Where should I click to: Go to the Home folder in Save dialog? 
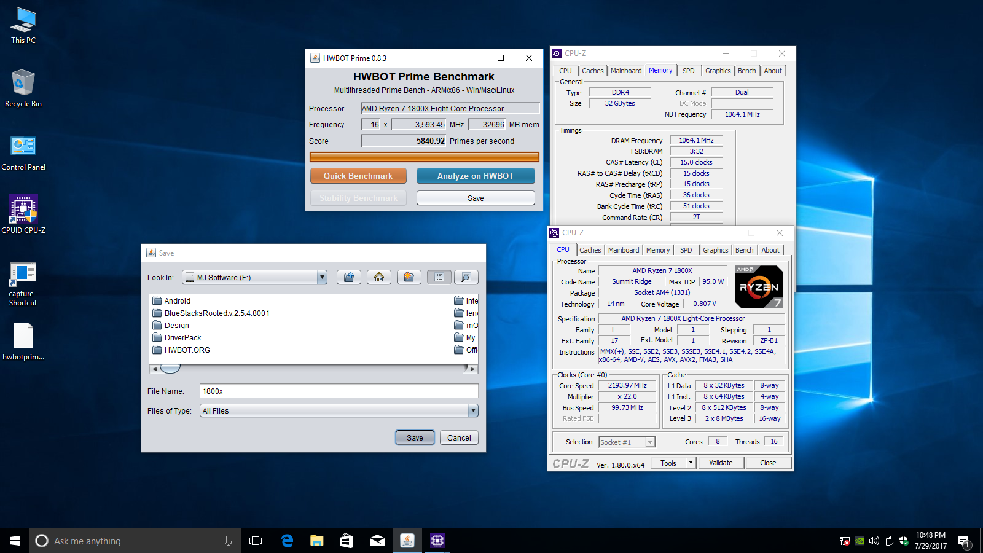click(x=379, y=277)
